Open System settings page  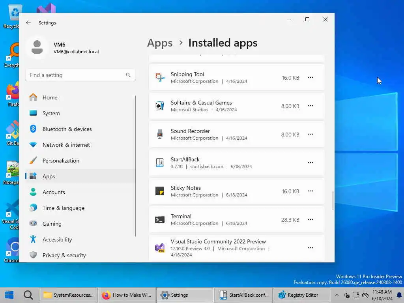[x=80, y=113]
